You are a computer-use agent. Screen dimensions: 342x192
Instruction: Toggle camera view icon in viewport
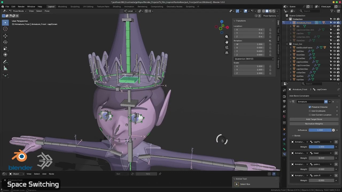pyautogui.click(x=227, y=47)
